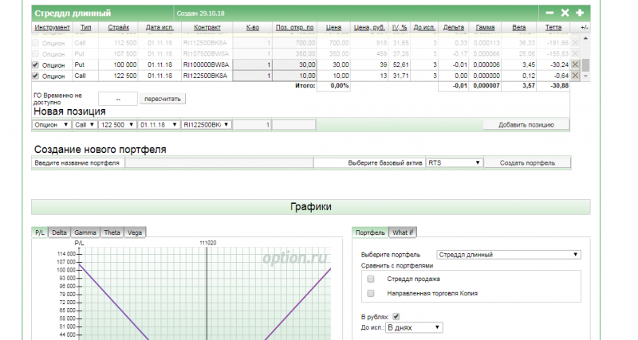Viewport: 638px width, 340px height.
Task: Click scroll down arrow of positions table
Action: coord(585,76)
